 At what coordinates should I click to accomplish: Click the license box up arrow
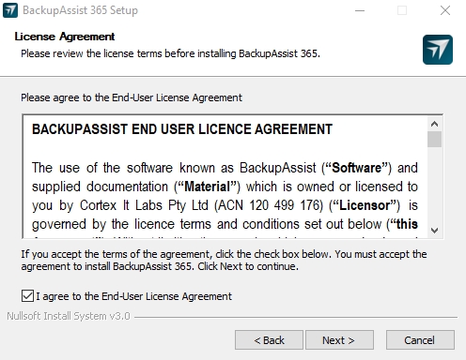[x=434, y=124]
